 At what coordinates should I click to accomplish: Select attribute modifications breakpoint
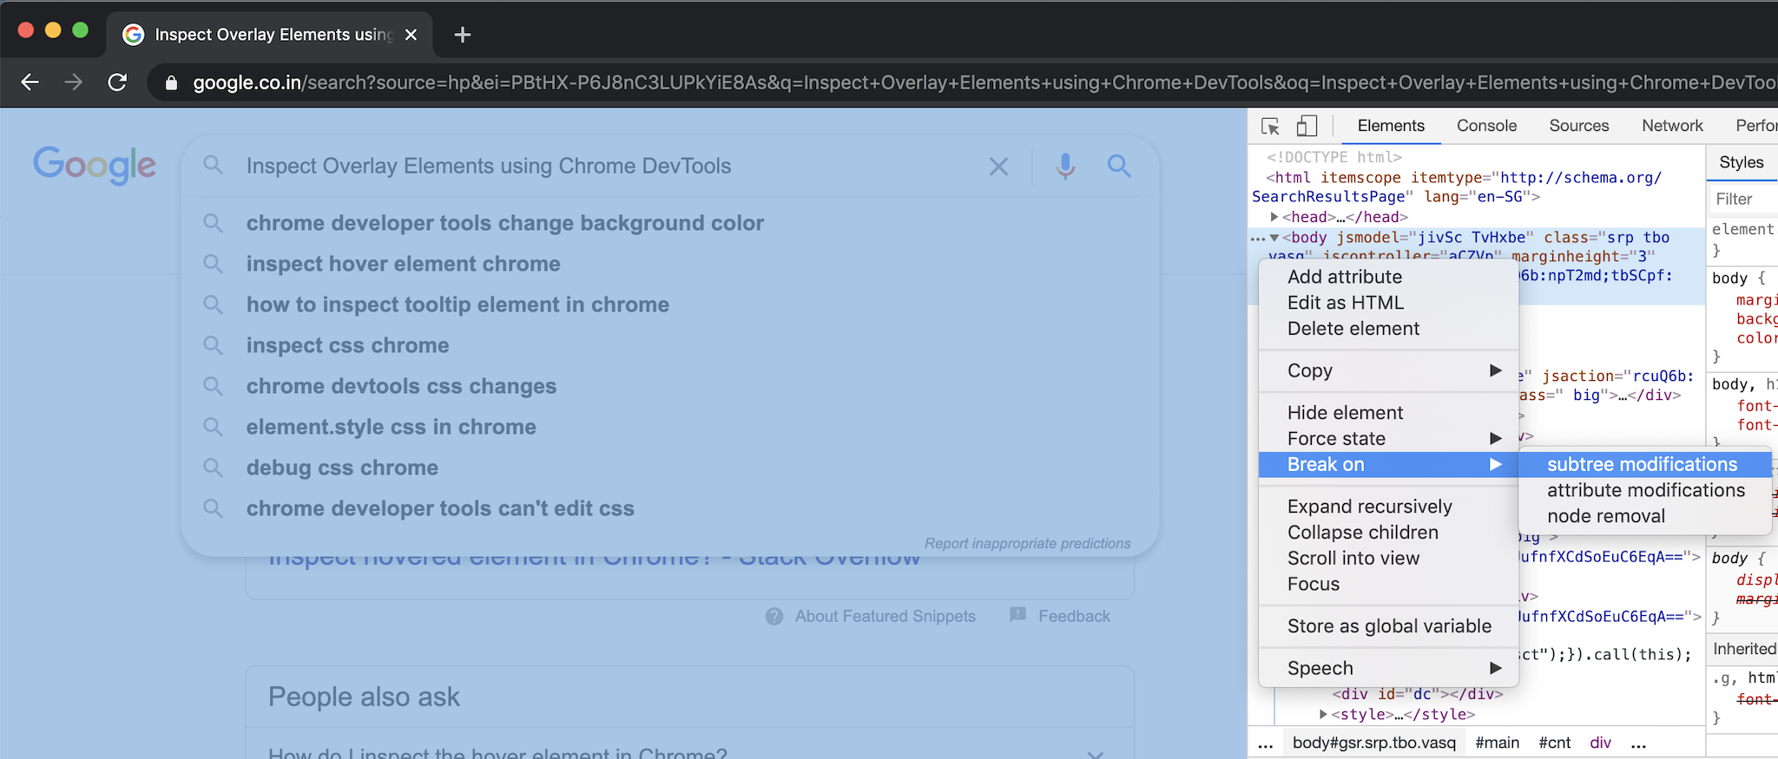[x=1644, y=491]
